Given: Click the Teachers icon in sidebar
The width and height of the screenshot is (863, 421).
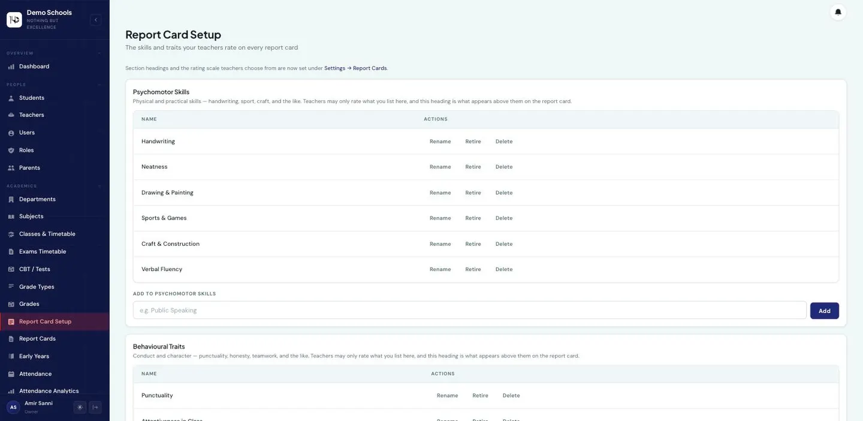Looking at the screenshot, I should [x=11, y=115].
